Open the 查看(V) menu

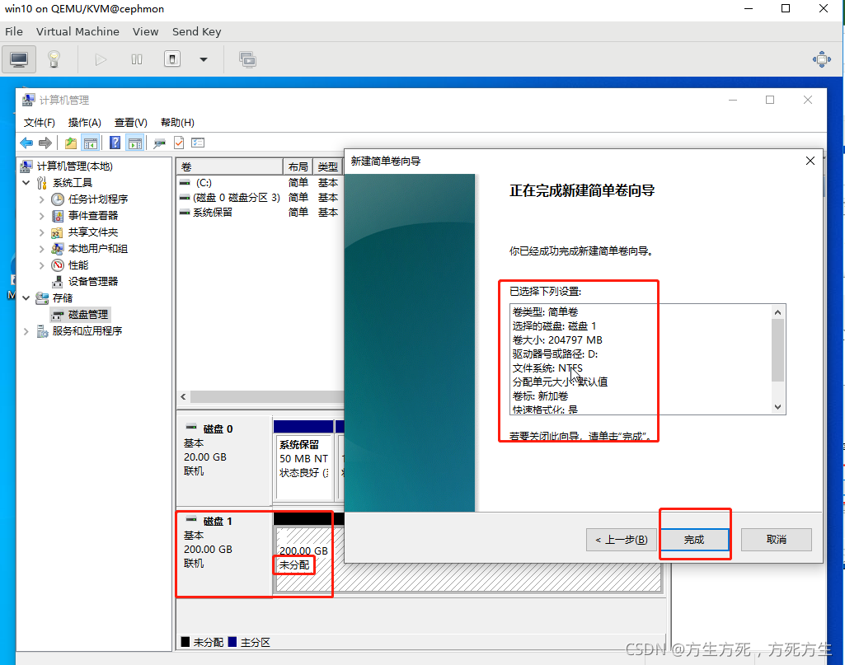click(130, 122)
